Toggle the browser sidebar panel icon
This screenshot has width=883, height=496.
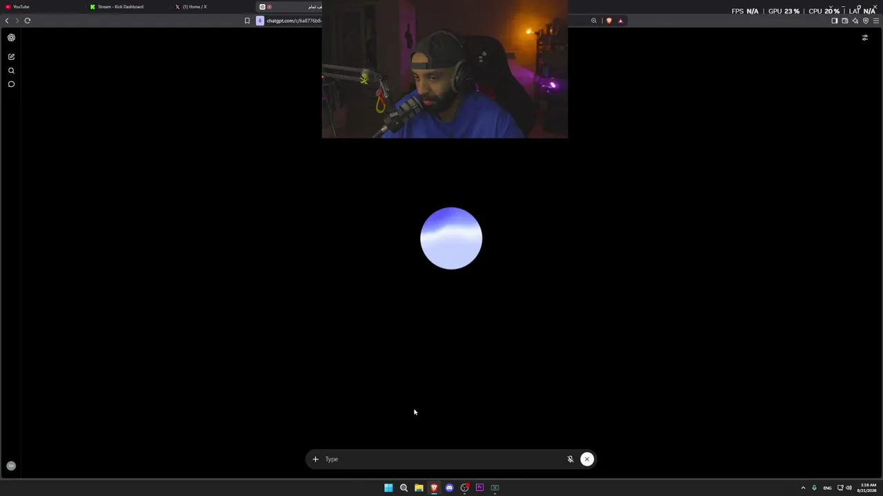click(x=834, y=21)
